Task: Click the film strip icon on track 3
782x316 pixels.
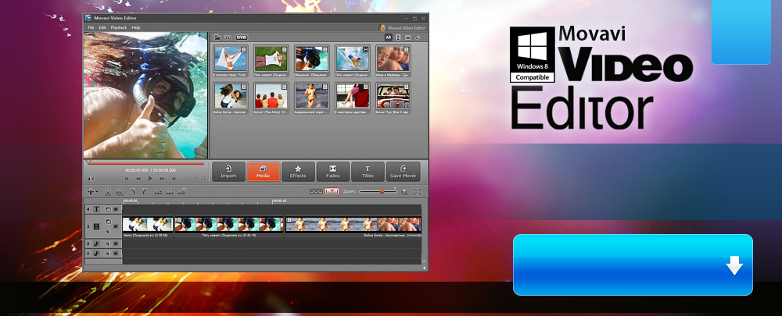Action: tap(97, 226)
